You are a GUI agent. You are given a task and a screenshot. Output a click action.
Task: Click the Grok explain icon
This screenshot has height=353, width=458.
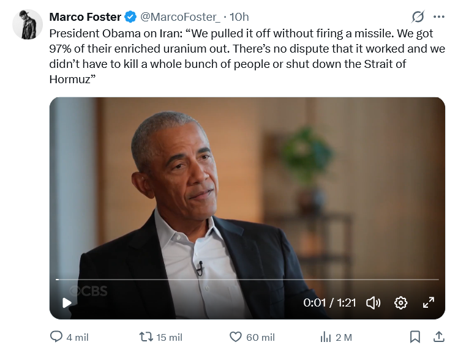[418, 17]
